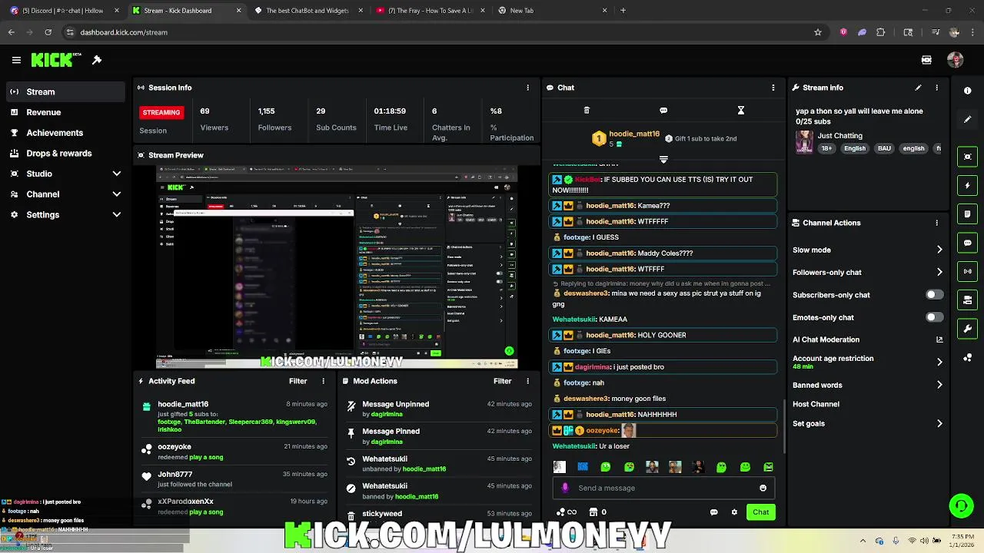The image size is (984, 553).
Task: Open the Chat panel three-dot menu
Action: [773, 88]
